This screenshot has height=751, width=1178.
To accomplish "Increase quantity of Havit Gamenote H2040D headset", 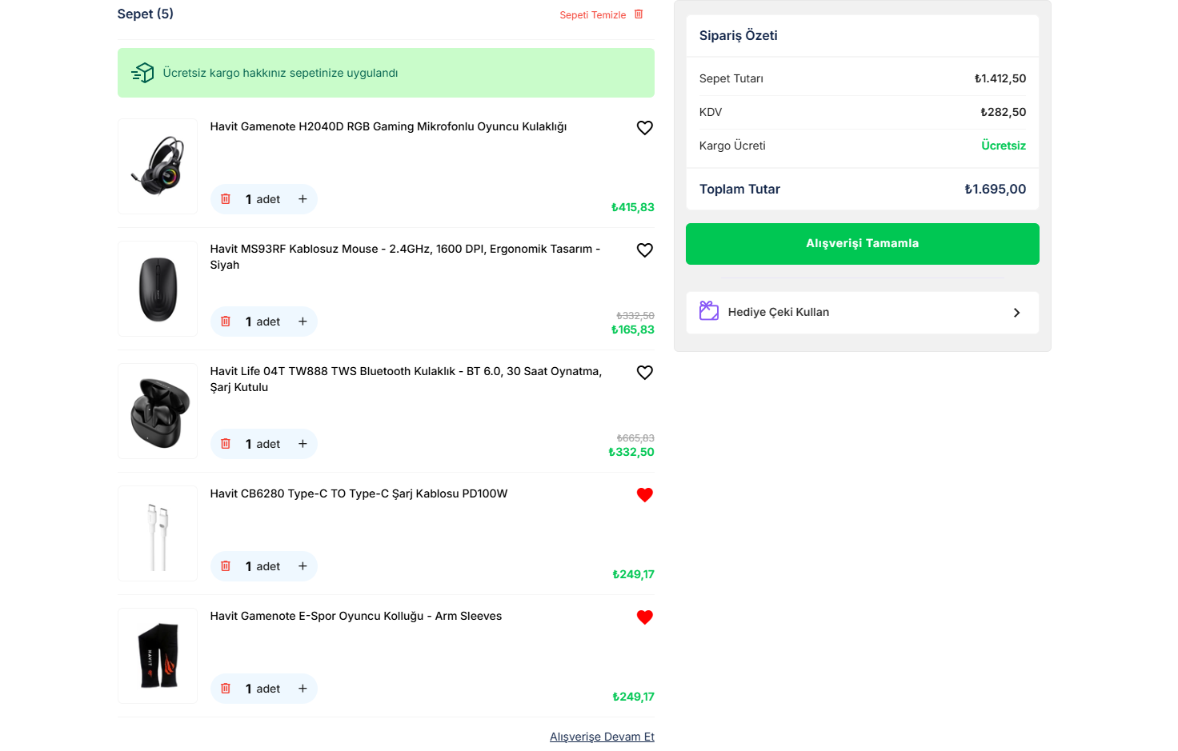I will pyautogui.click(x=303, y=199).
